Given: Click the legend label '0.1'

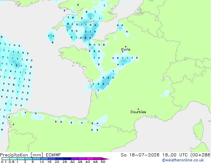Looking at the screenshot, I should 4,162.
